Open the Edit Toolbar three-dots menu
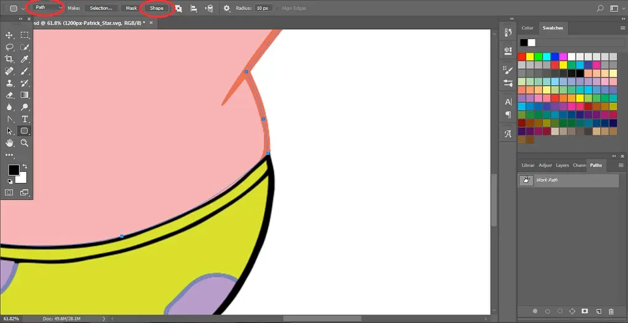Viewport: 628px width, 323px height. click(10, 155)
